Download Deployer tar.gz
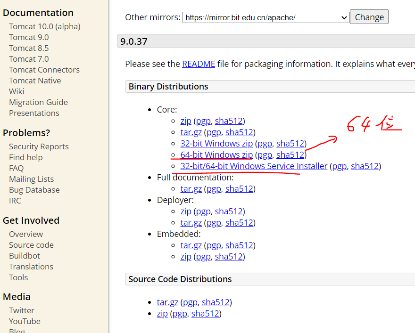The height and width of the screenshot is (333, 415). coord(191,223)
